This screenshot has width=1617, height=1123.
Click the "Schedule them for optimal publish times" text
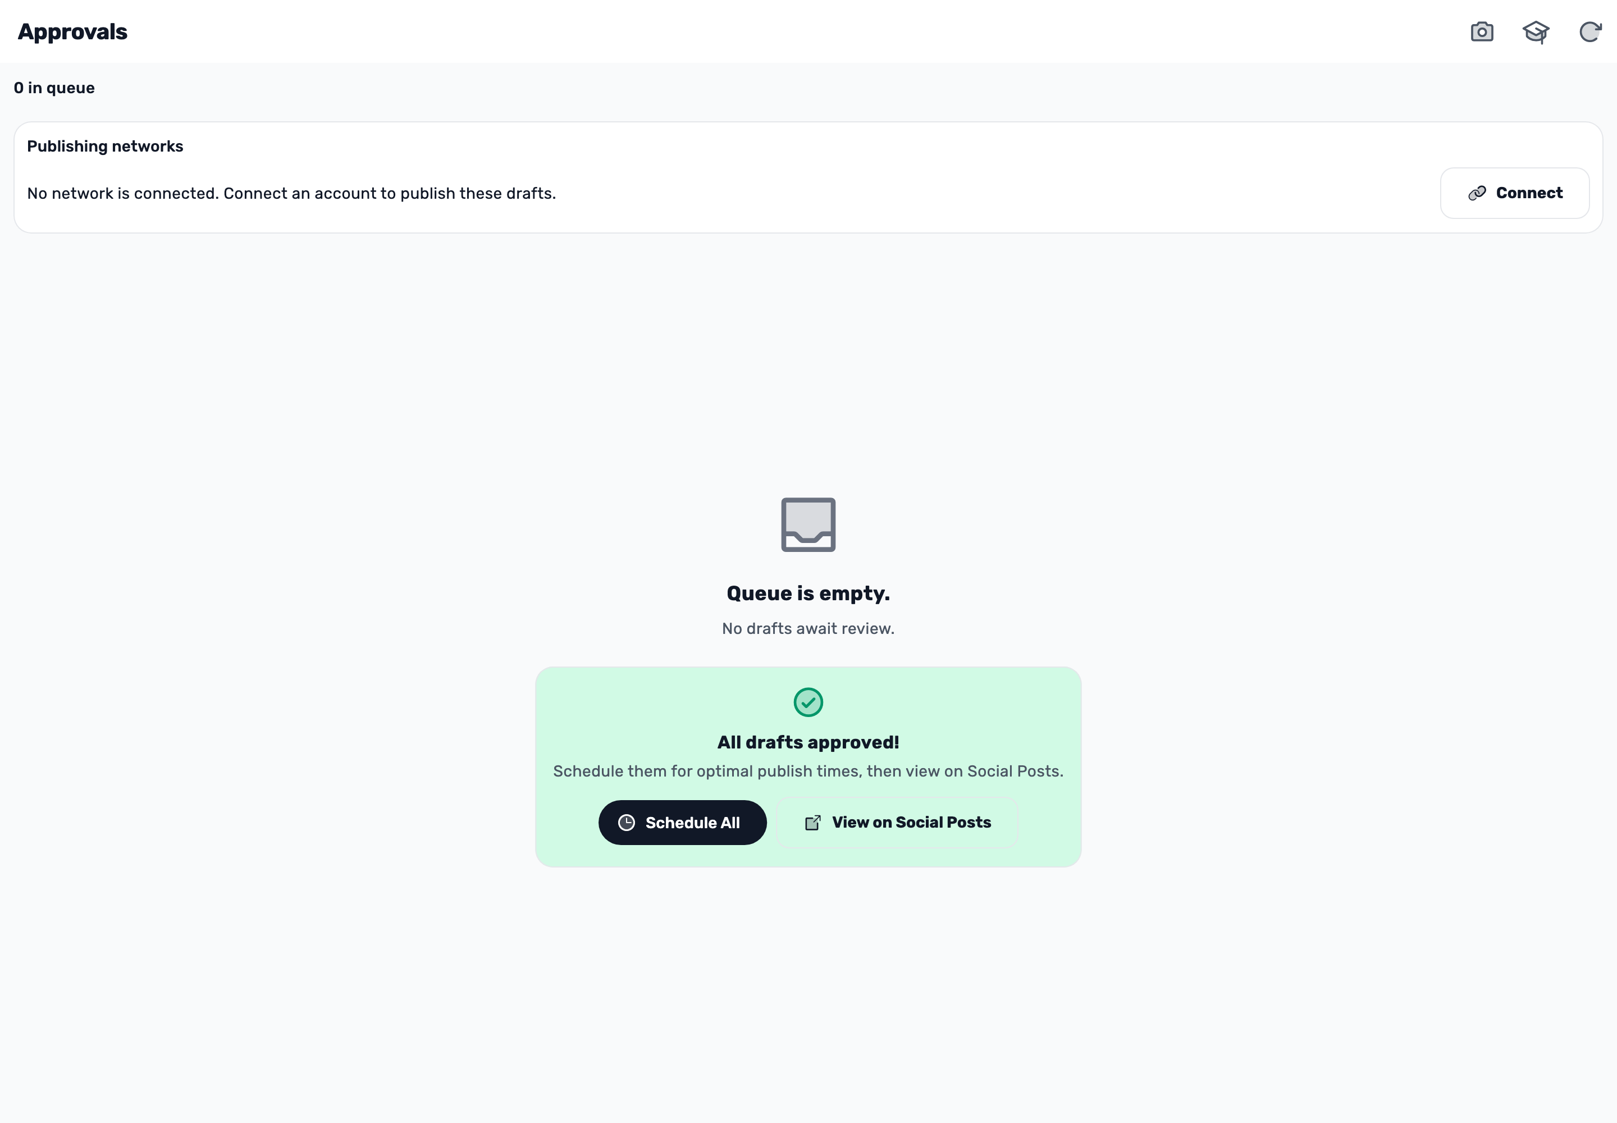(808, 771)
